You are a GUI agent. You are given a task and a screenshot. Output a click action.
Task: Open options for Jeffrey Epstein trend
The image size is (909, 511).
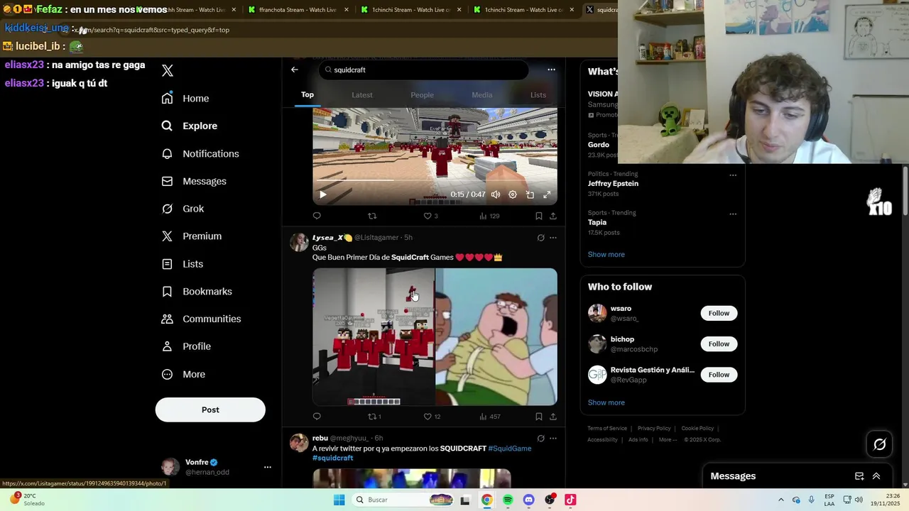[x=733, y=175]
